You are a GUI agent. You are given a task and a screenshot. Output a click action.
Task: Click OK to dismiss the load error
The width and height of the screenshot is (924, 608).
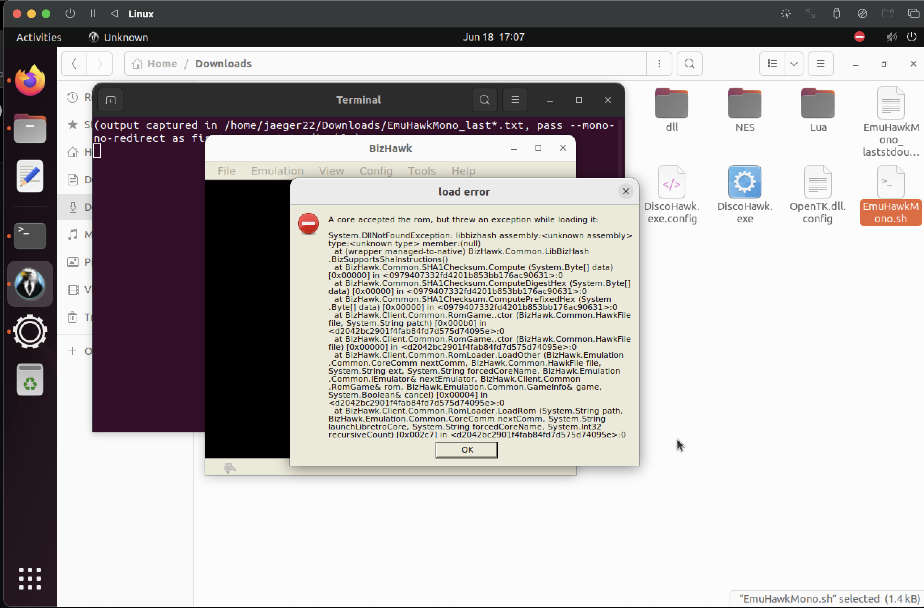pyautogui.click(x=466, y=450)
